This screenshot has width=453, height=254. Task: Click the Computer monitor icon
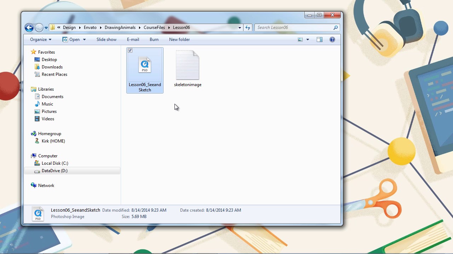click(34, 156)
